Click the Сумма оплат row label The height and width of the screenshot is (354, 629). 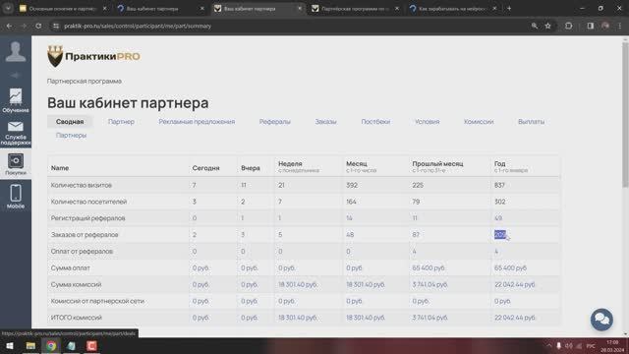point(71,267)
